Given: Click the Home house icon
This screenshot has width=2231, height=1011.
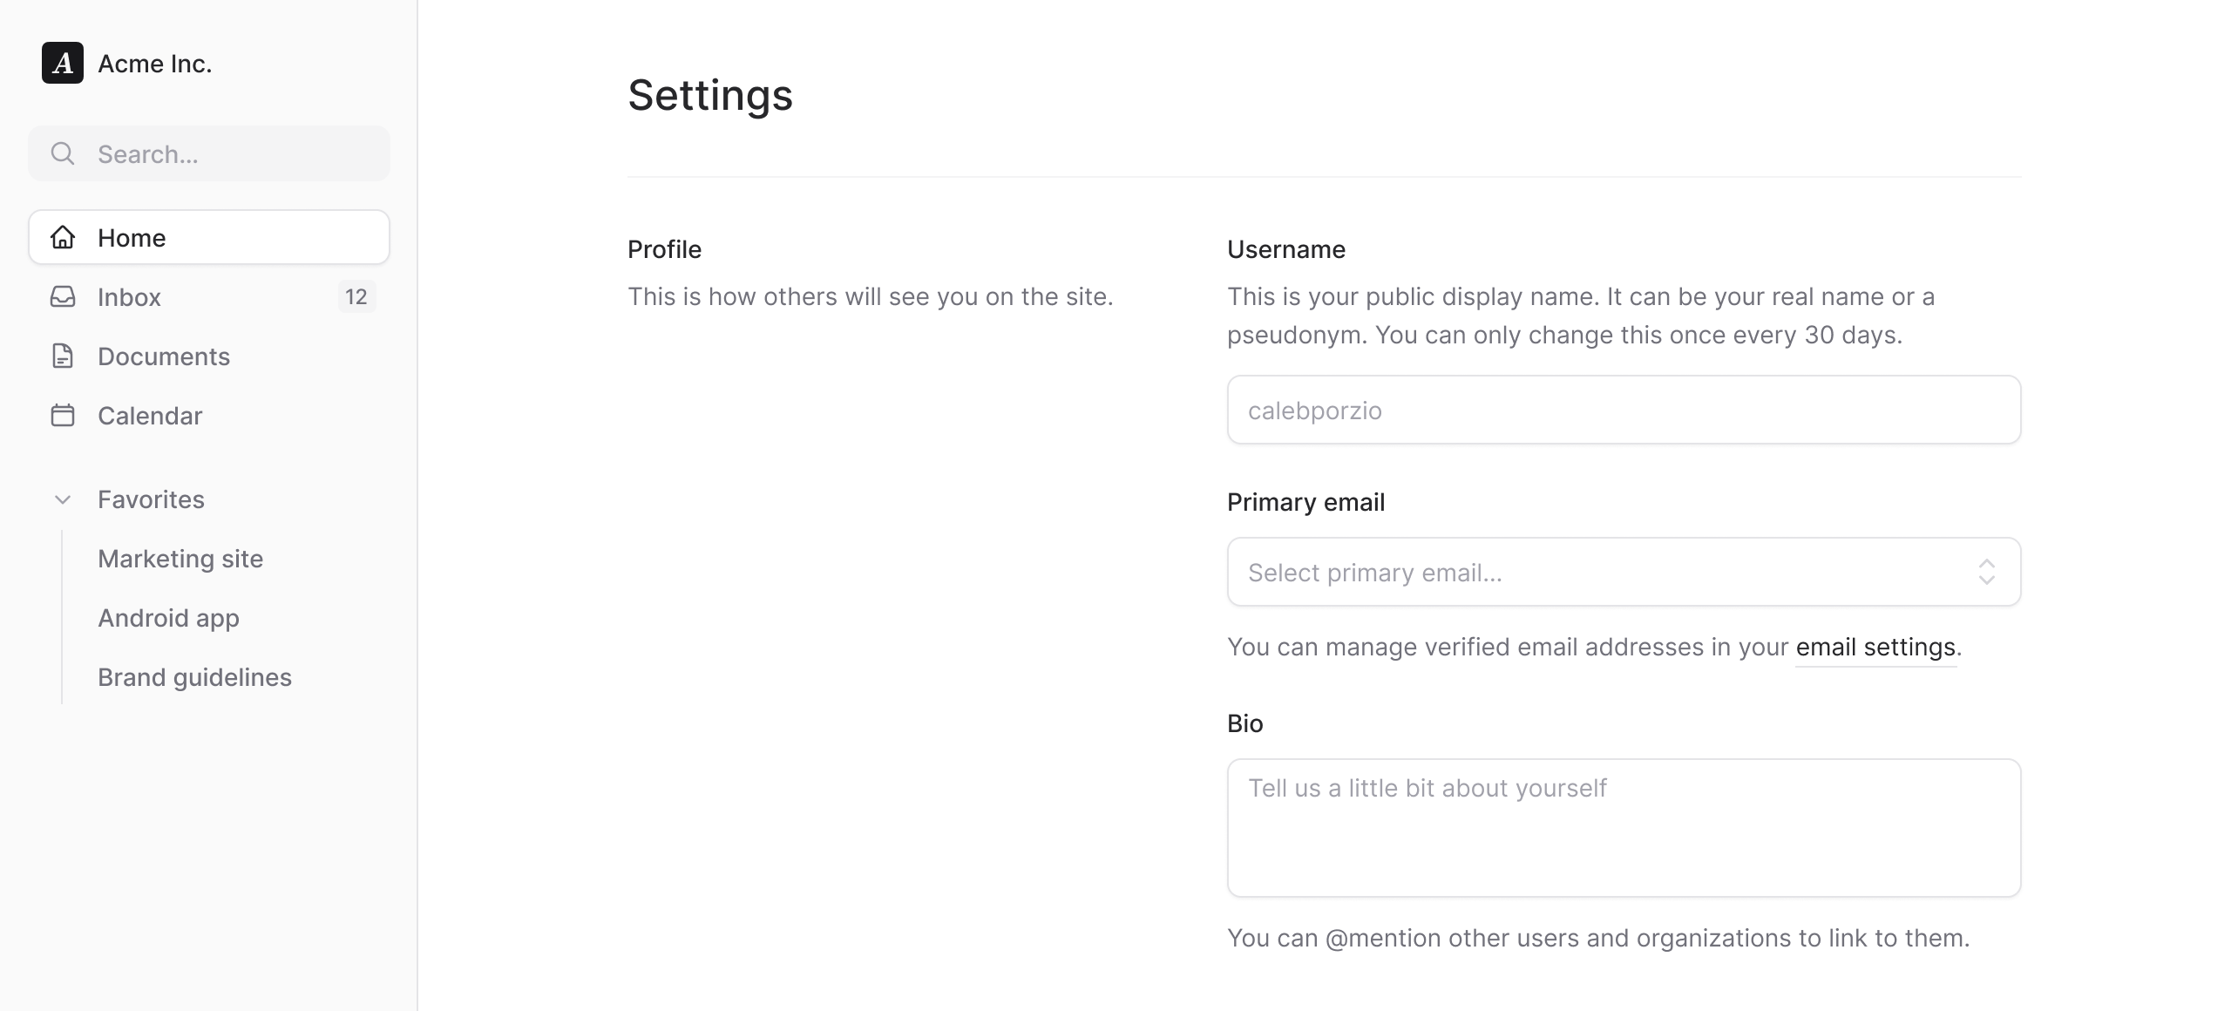Looking at the screenshot, I should tap(63, 237).
